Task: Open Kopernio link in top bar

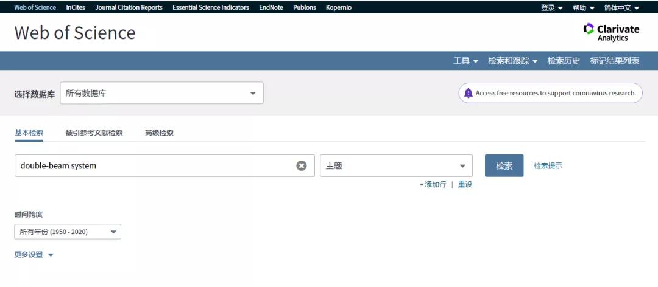Action: click(x=339, y=7)
